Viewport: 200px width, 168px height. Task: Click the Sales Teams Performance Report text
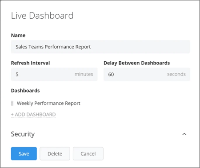(53, 47)
